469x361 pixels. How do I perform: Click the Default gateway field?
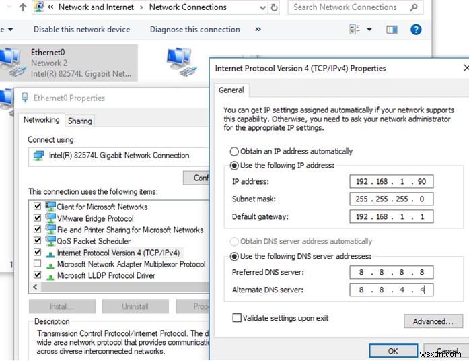[x=391, y=216]
